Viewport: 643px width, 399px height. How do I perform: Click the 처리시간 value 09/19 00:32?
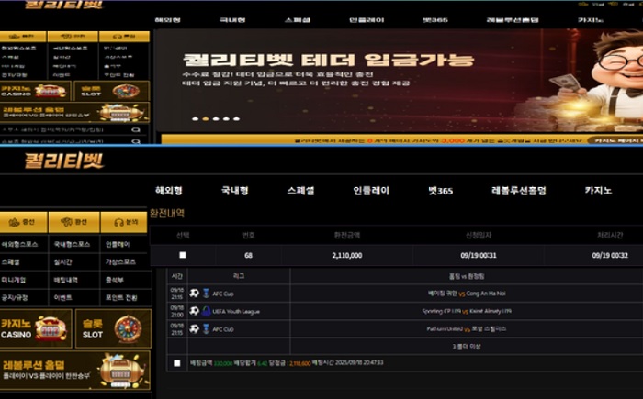[610, 255]
